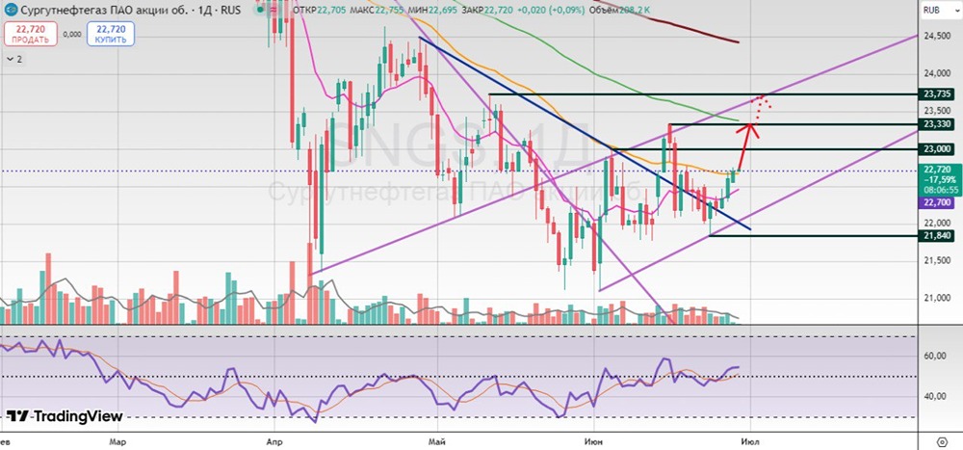
Task: Click the 21,840 price level label
Action: tap(936, 235)
